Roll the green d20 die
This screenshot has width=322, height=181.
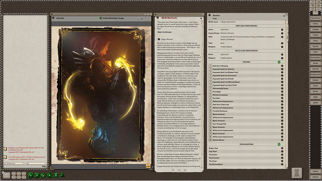[31, 175]
